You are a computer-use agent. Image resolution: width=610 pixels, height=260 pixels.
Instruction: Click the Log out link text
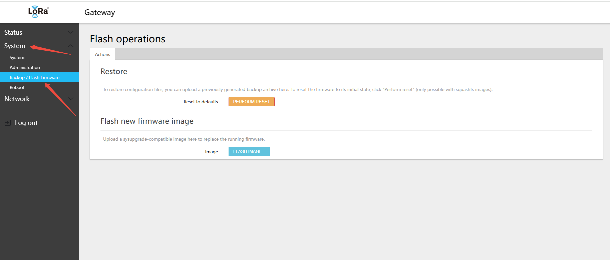point(26,123)
